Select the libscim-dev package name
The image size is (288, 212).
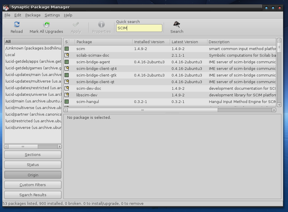pos(87,95)
